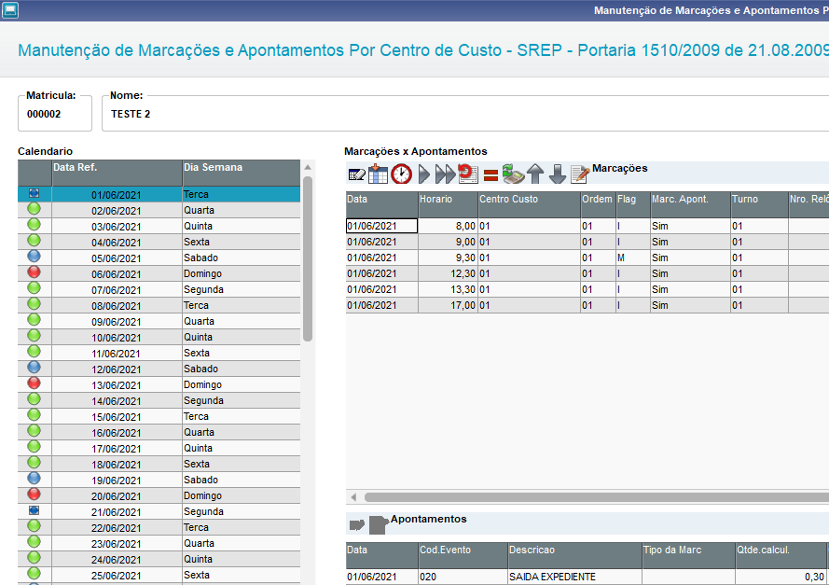Image resolution: width=829 pixels, height=585 pixels.
Task: Select calendar date 15/06/2021
Action: click(117, 417)
